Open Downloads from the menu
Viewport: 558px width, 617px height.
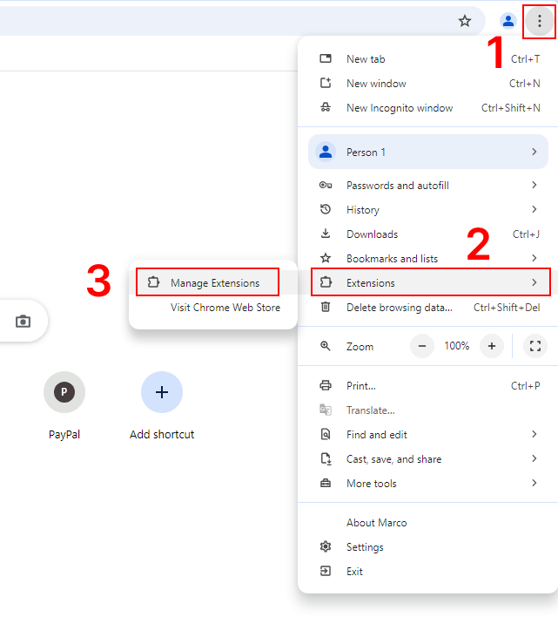(428, 234)
